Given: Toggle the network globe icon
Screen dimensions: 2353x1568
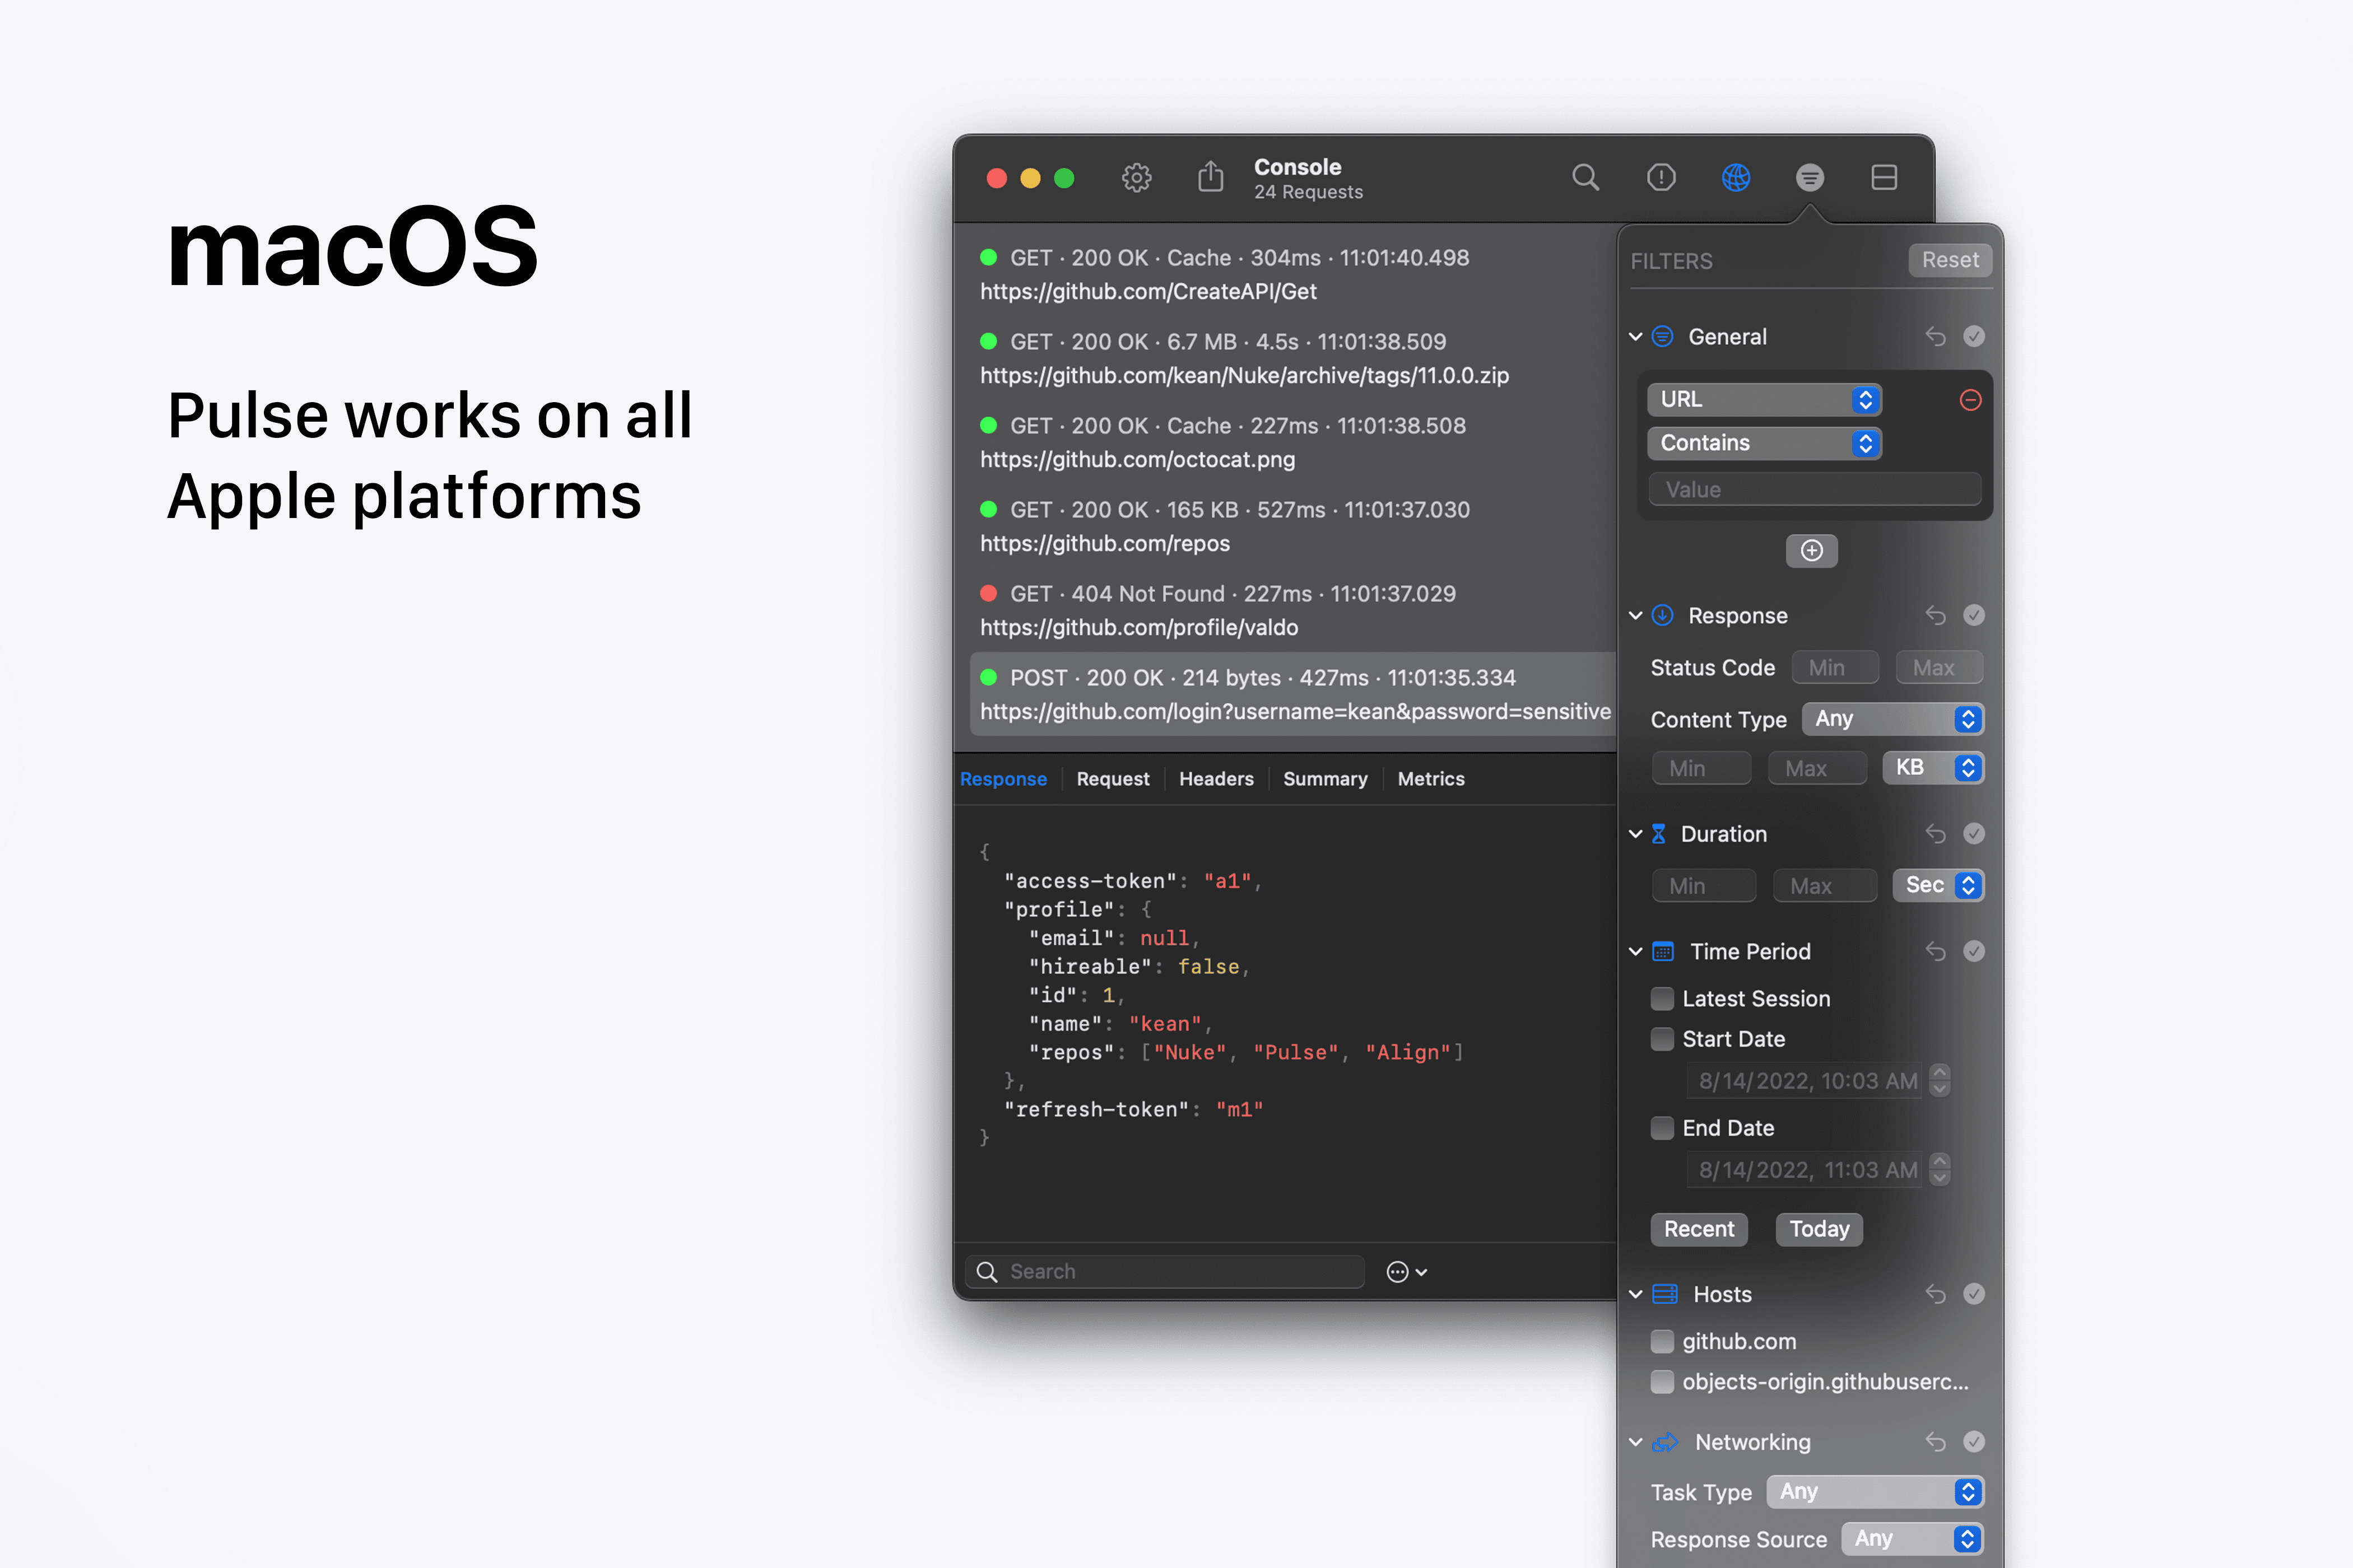Looking at the screenshot, I should click(x=1736, y=177).
